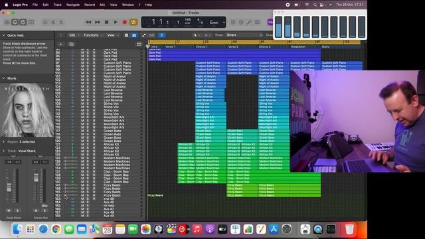Open the Library panel from control bar

pyautogui.click(x=7, y=22)
